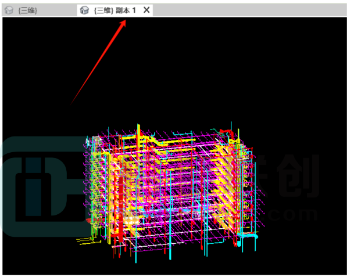Screen dimensions: 347x277
Task: Pick the red pipe segment at top-right corner
Action: pyautogui.click(x=226, y=132)
